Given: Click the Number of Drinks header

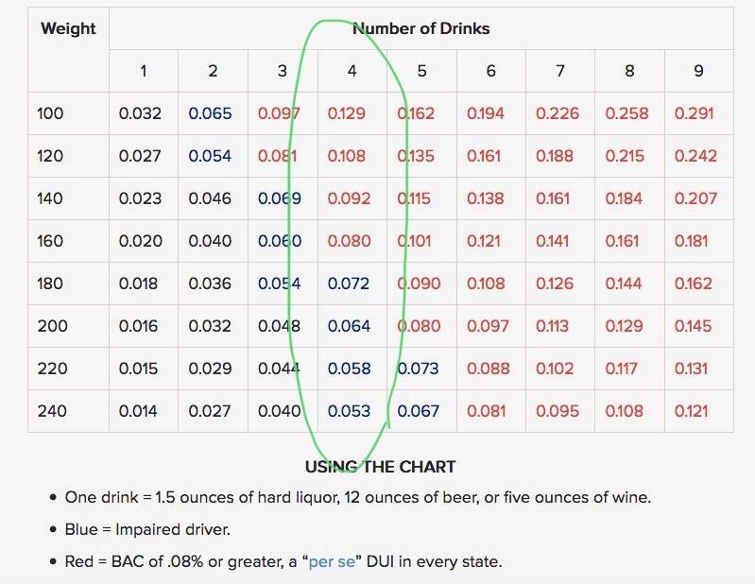Looking at the screenshot, I should tap(421, 28).
